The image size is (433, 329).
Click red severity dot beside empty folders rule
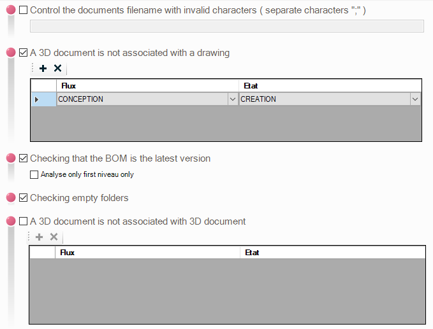[x=11, y=198]
